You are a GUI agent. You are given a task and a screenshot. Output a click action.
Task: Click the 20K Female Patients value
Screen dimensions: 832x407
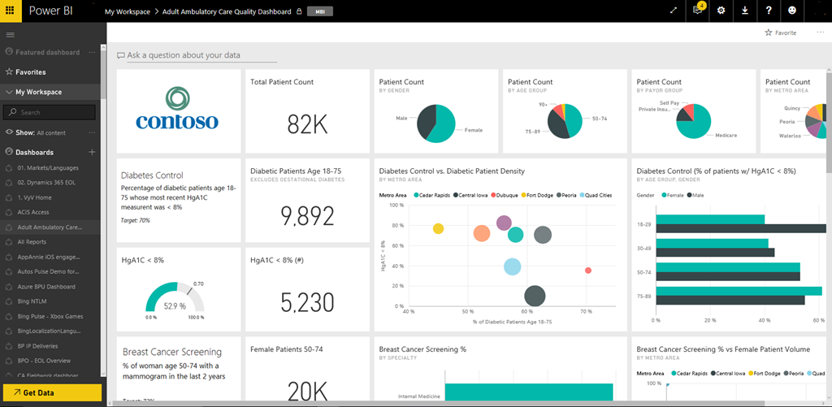[x=307, y=392]
